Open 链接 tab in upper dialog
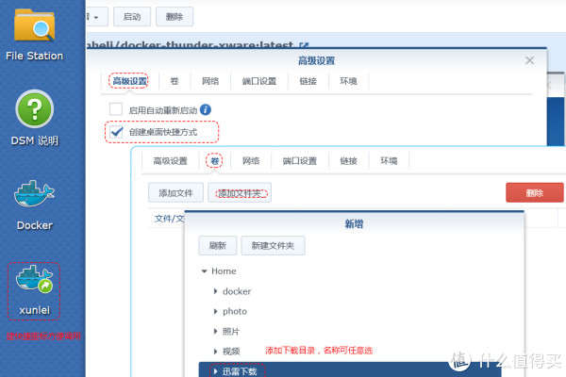566x377 pixels. point(308,81)
